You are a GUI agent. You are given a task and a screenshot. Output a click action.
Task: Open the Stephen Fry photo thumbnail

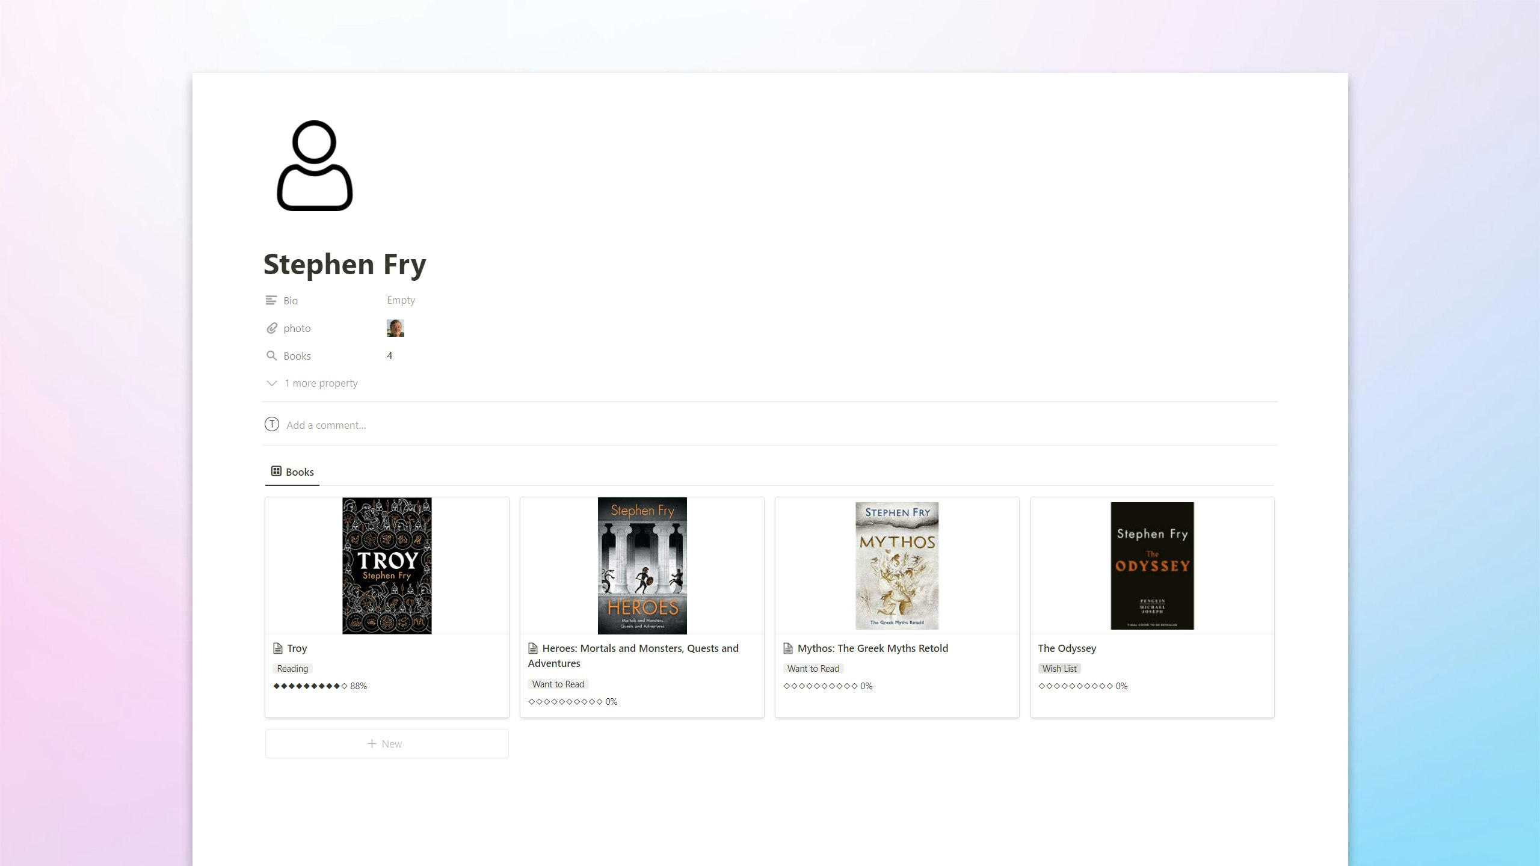(x=395, y=328)
